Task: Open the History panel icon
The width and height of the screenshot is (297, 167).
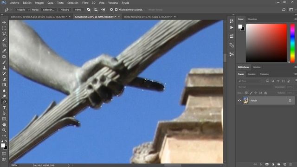Action: [x=232, y=21]
